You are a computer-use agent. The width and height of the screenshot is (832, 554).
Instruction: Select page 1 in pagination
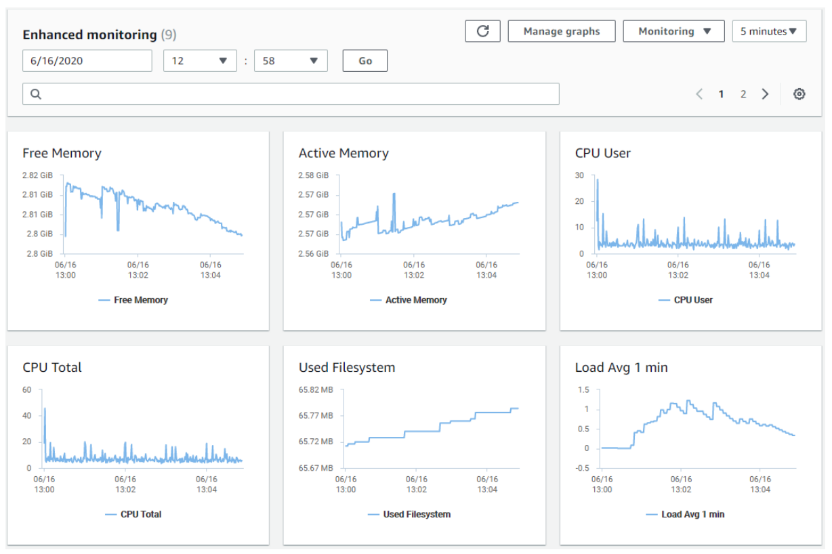pyautogui.click(x=722, y=94)
